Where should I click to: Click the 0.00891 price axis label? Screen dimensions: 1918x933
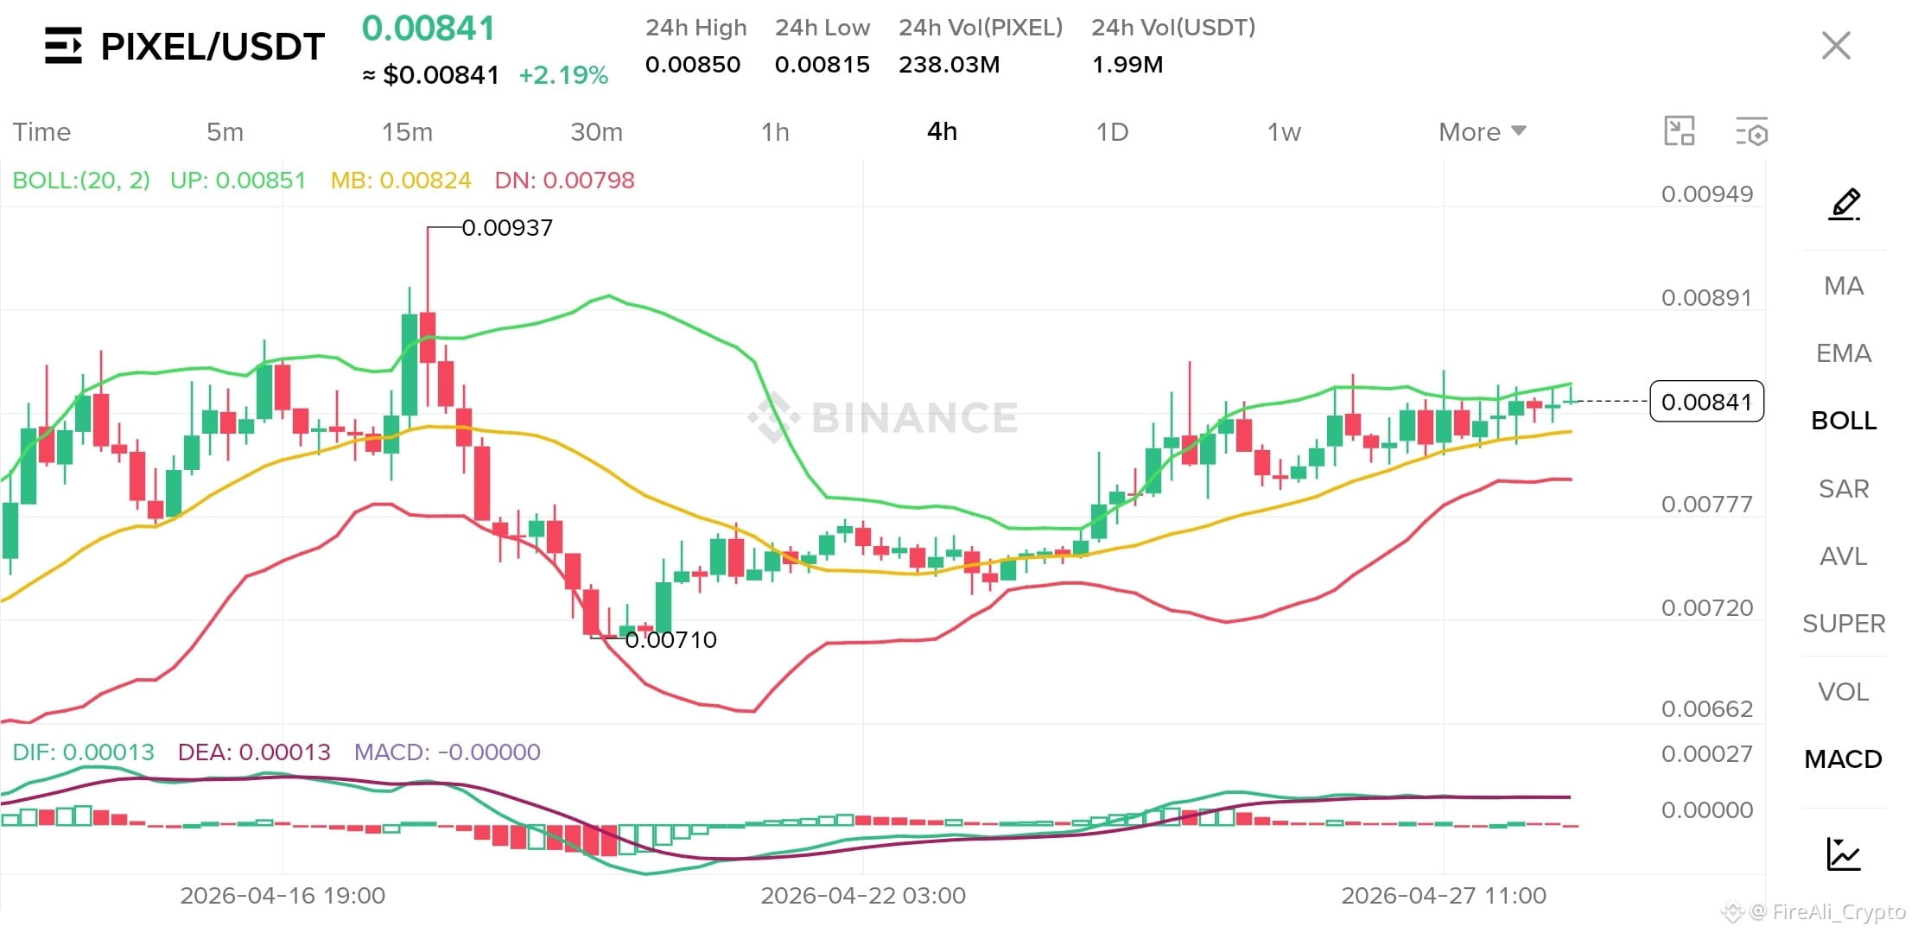[x=1707, y=297]
